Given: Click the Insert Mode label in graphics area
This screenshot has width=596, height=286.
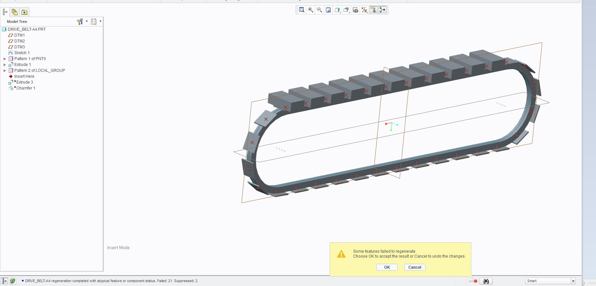Looking at the screenshot, I should pos(118,248).
